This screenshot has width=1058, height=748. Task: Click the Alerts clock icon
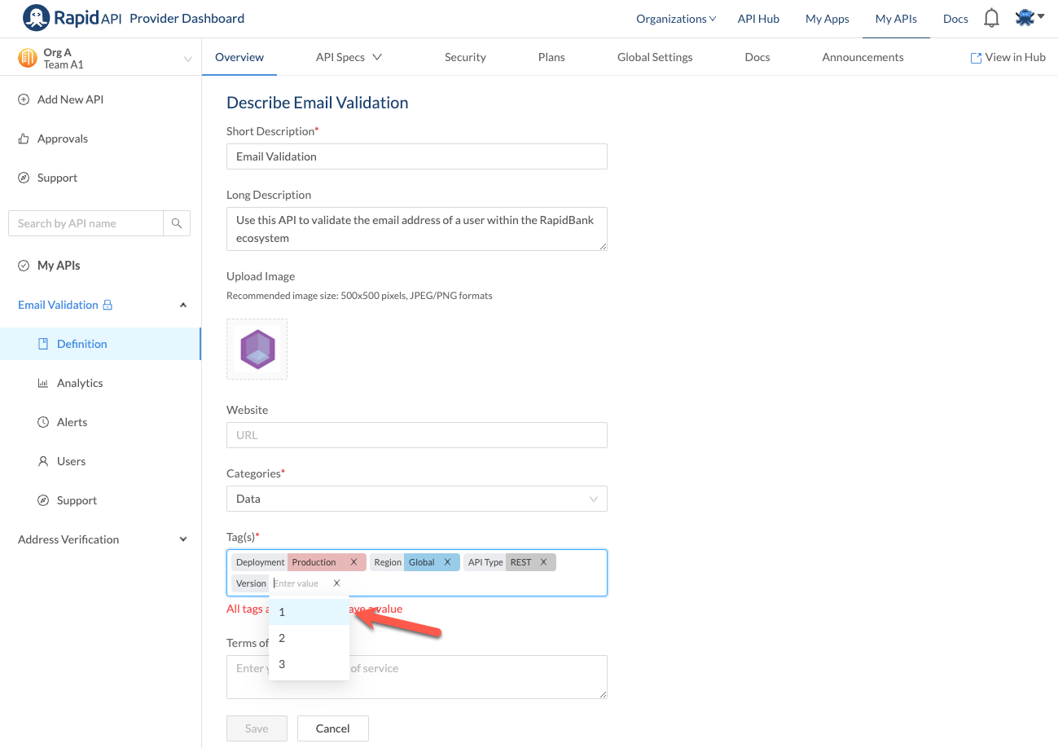43,422
